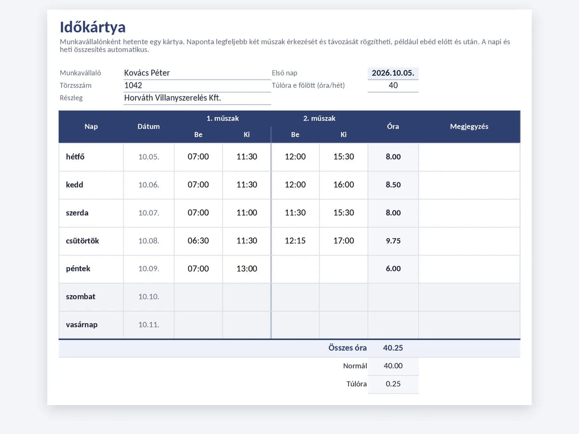579x434 pixels.
Task: Click szombat empty first shift Be cell
Action: [198, 297]
